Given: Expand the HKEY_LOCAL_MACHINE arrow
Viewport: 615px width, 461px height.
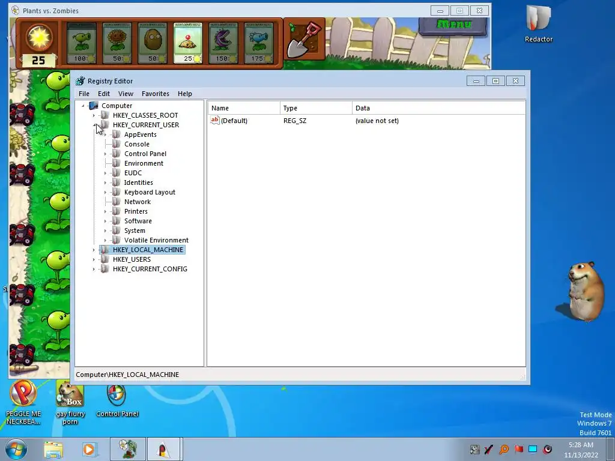Looking at the screenshot, I should 94,250.
